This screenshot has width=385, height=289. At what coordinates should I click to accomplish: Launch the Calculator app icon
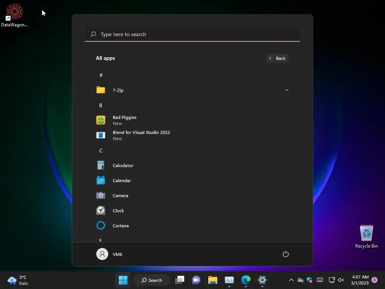(x=101, y=166)
